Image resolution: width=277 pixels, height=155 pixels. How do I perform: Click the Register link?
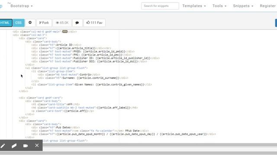tap(268, 6)
